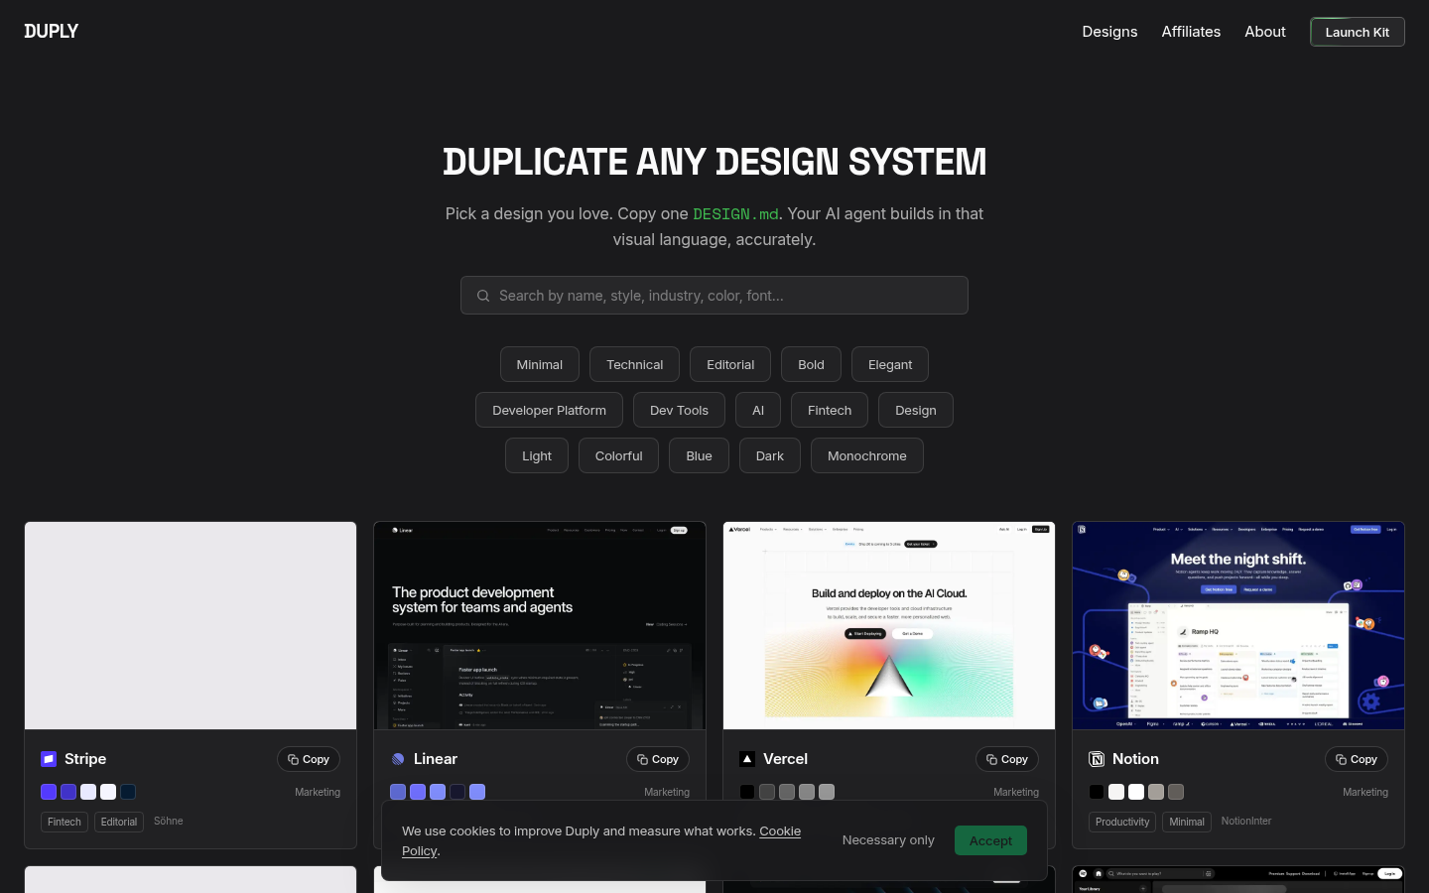
Task: Click the Productivity tag on Notion card
Action: (x=1122, y=822)
